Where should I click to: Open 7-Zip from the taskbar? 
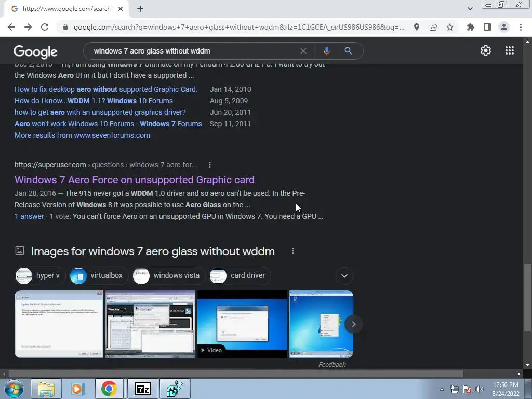[x=142, y=389]
